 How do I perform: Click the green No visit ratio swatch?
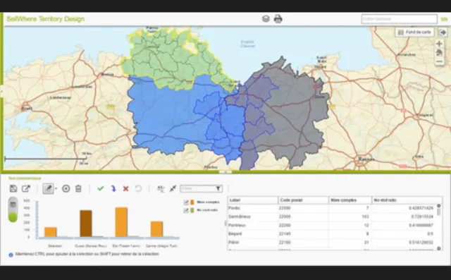click(x=192, y=210)
